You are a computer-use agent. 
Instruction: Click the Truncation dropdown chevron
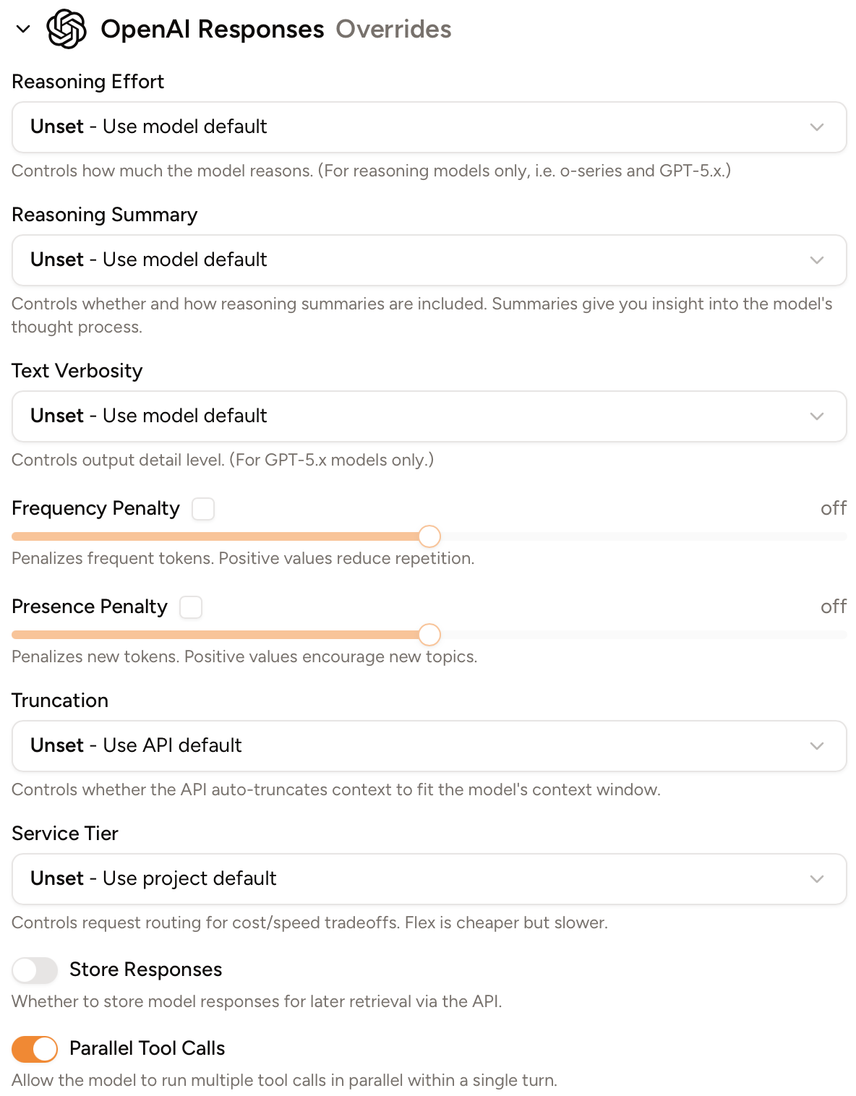point(817,745)
